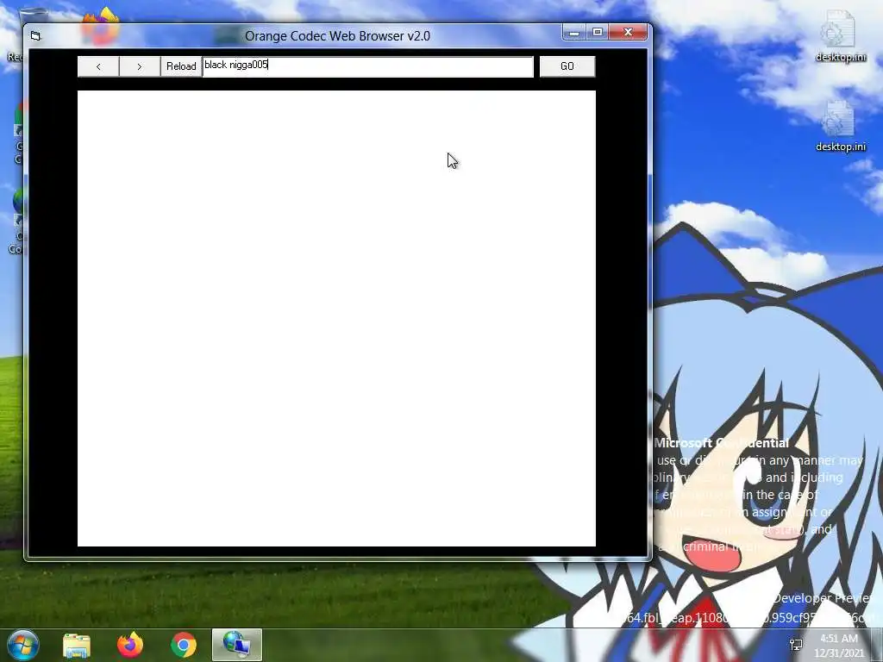Select the upper desktop.ini desktop file
Image resolution: width=883 pixels, height=662 pixels.
click(x=840, y=36)
